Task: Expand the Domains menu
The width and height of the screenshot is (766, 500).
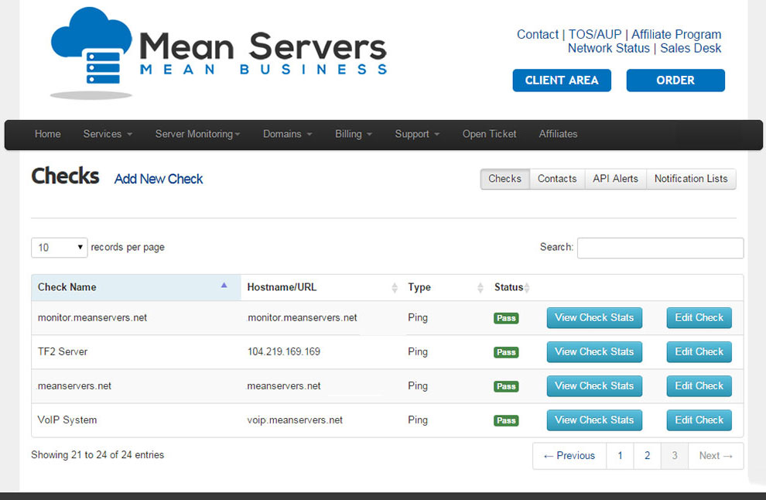Action: point(287,134)
